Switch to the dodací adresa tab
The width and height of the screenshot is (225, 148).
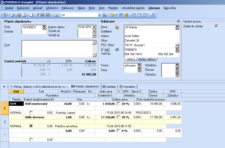tap(147, 59)
